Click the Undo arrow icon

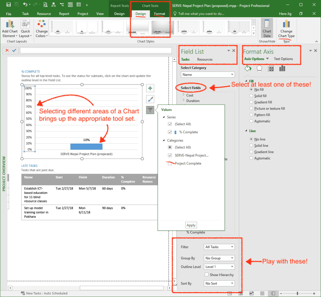click(x=25, y=5)
